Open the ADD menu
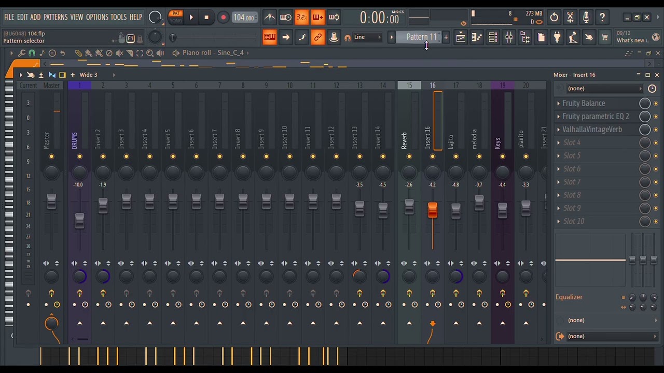Screen dimensions: 664x373 pyautogui.click(x=35, y=17)
